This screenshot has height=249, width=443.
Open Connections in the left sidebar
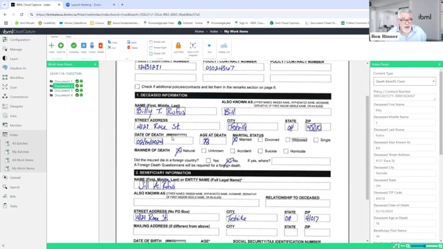tap(19, 97)
